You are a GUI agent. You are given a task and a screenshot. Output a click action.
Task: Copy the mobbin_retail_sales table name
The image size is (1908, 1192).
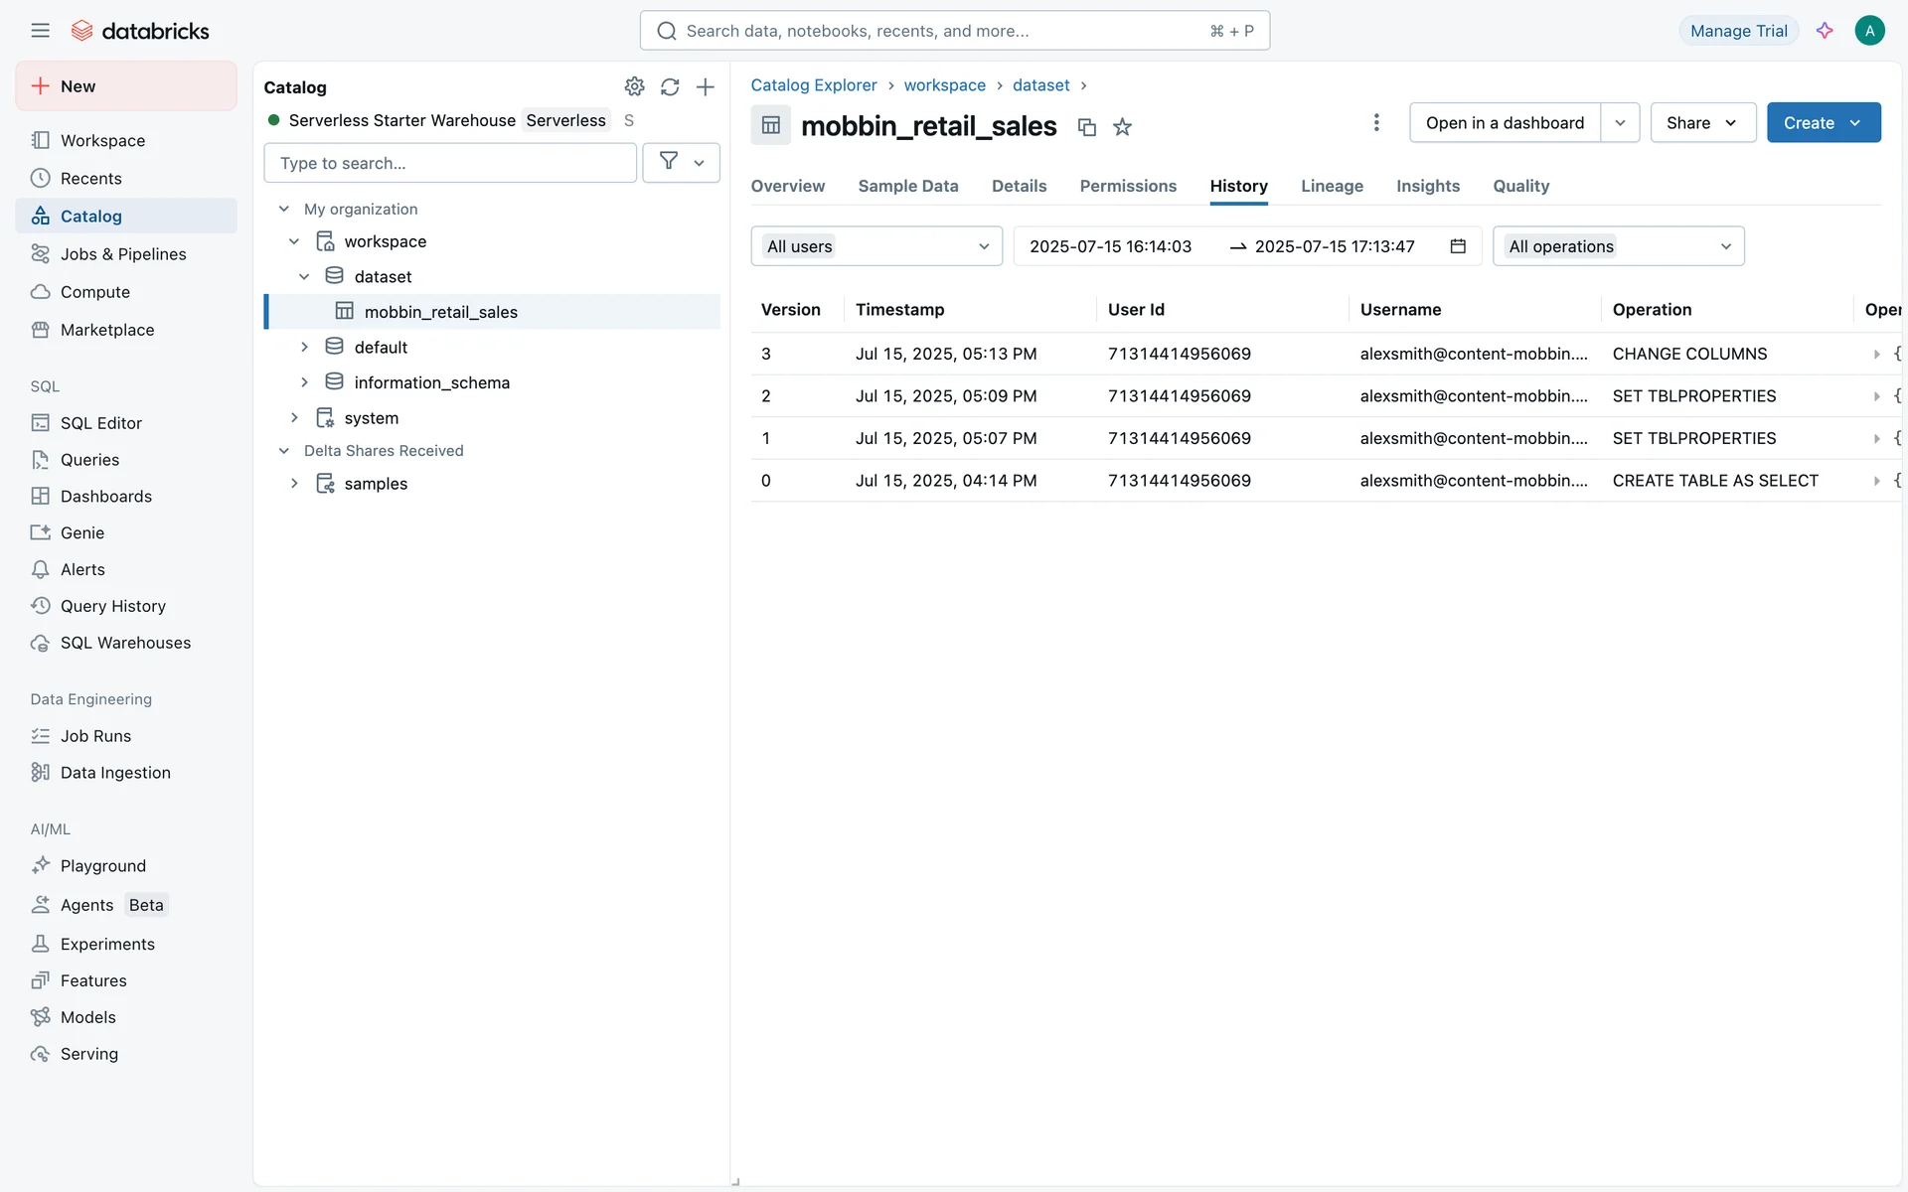[x=1087, y=127]
